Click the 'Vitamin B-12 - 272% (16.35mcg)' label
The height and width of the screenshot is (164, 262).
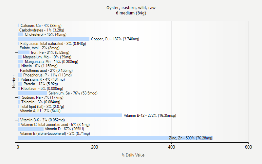[x=150, y=115]
